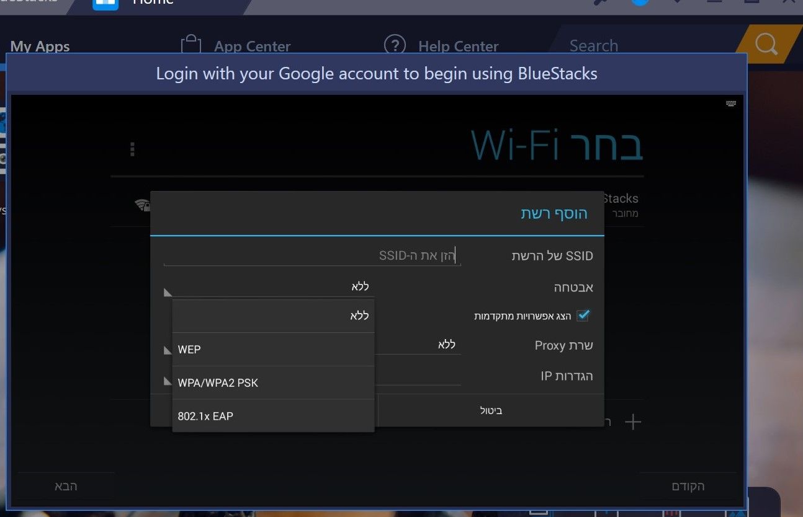The width and height of the screenshot is (803, 517).
Task: Open the App Center bag icon
Action: (x=191, y=45)
